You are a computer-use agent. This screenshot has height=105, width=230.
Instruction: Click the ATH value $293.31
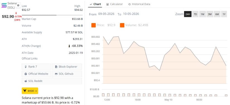click(x=78, y=39)
